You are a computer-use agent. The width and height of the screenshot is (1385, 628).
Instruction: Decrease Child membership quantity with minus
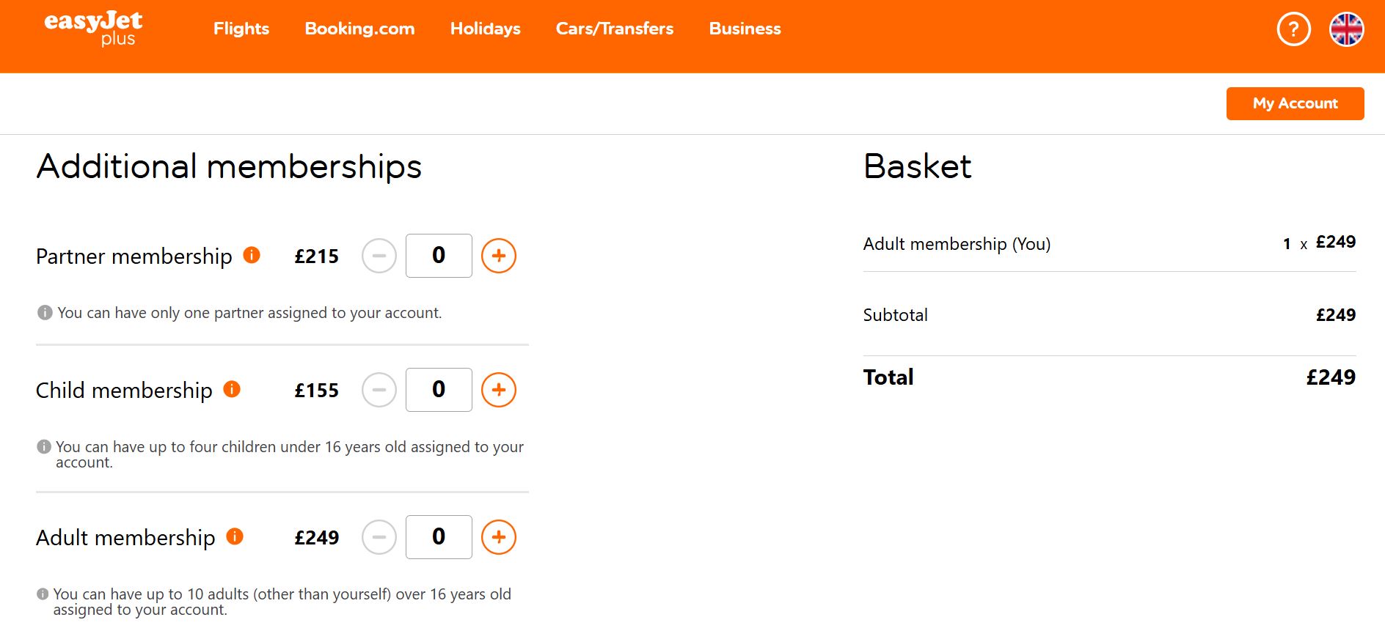[379, 390]
